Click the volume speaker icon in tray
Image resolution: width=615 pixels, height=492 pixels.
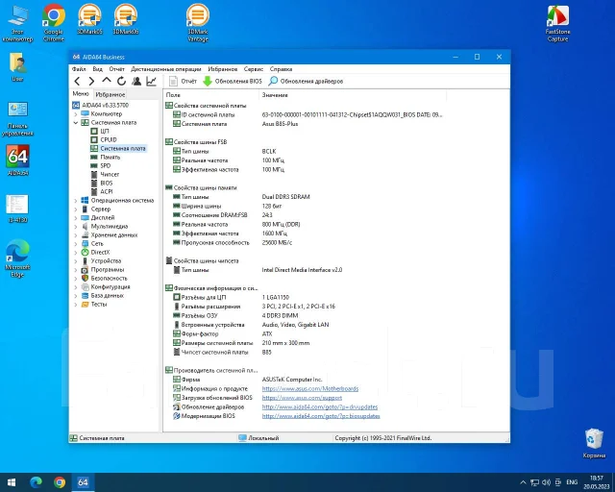pos(546,482)
